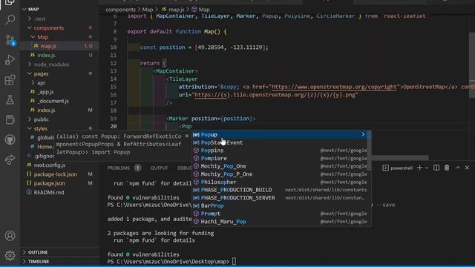
Task: Choose the Pompiere suggestion
Action: tap(280, 158)
